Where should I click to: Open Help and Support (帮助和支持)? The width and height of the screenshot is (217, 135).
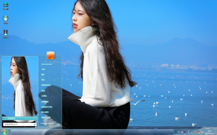click(x=46, y=117)
